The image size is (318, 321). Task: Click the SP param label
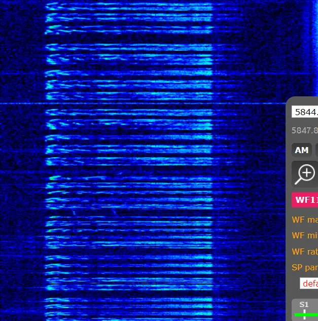pyautogui.click(x=305, y=267)
